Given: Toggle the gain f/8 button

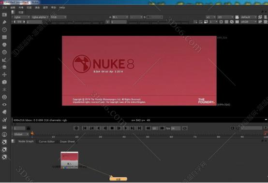Looking at the screenshot, I should 19,22.
